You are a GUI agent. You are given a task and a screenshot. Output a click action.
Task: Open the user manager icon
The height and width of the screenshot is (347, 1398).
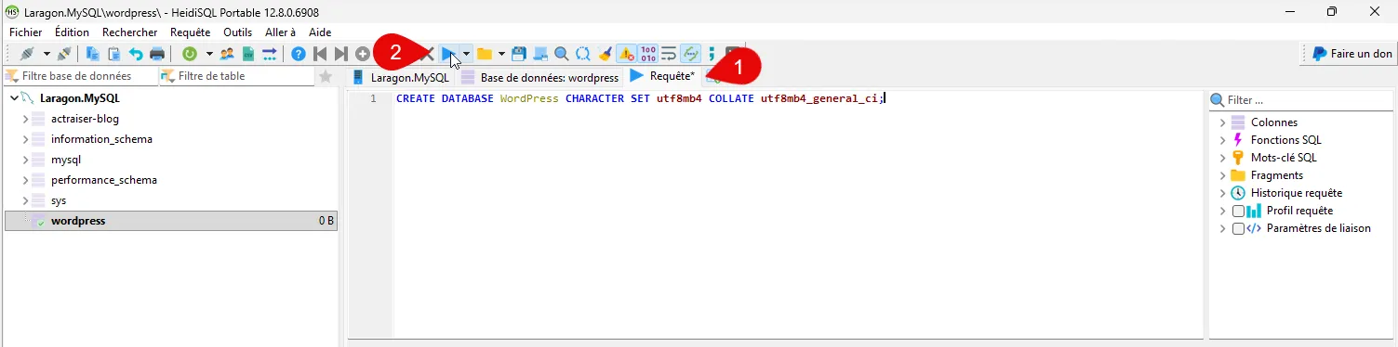(x=227, y=54)
